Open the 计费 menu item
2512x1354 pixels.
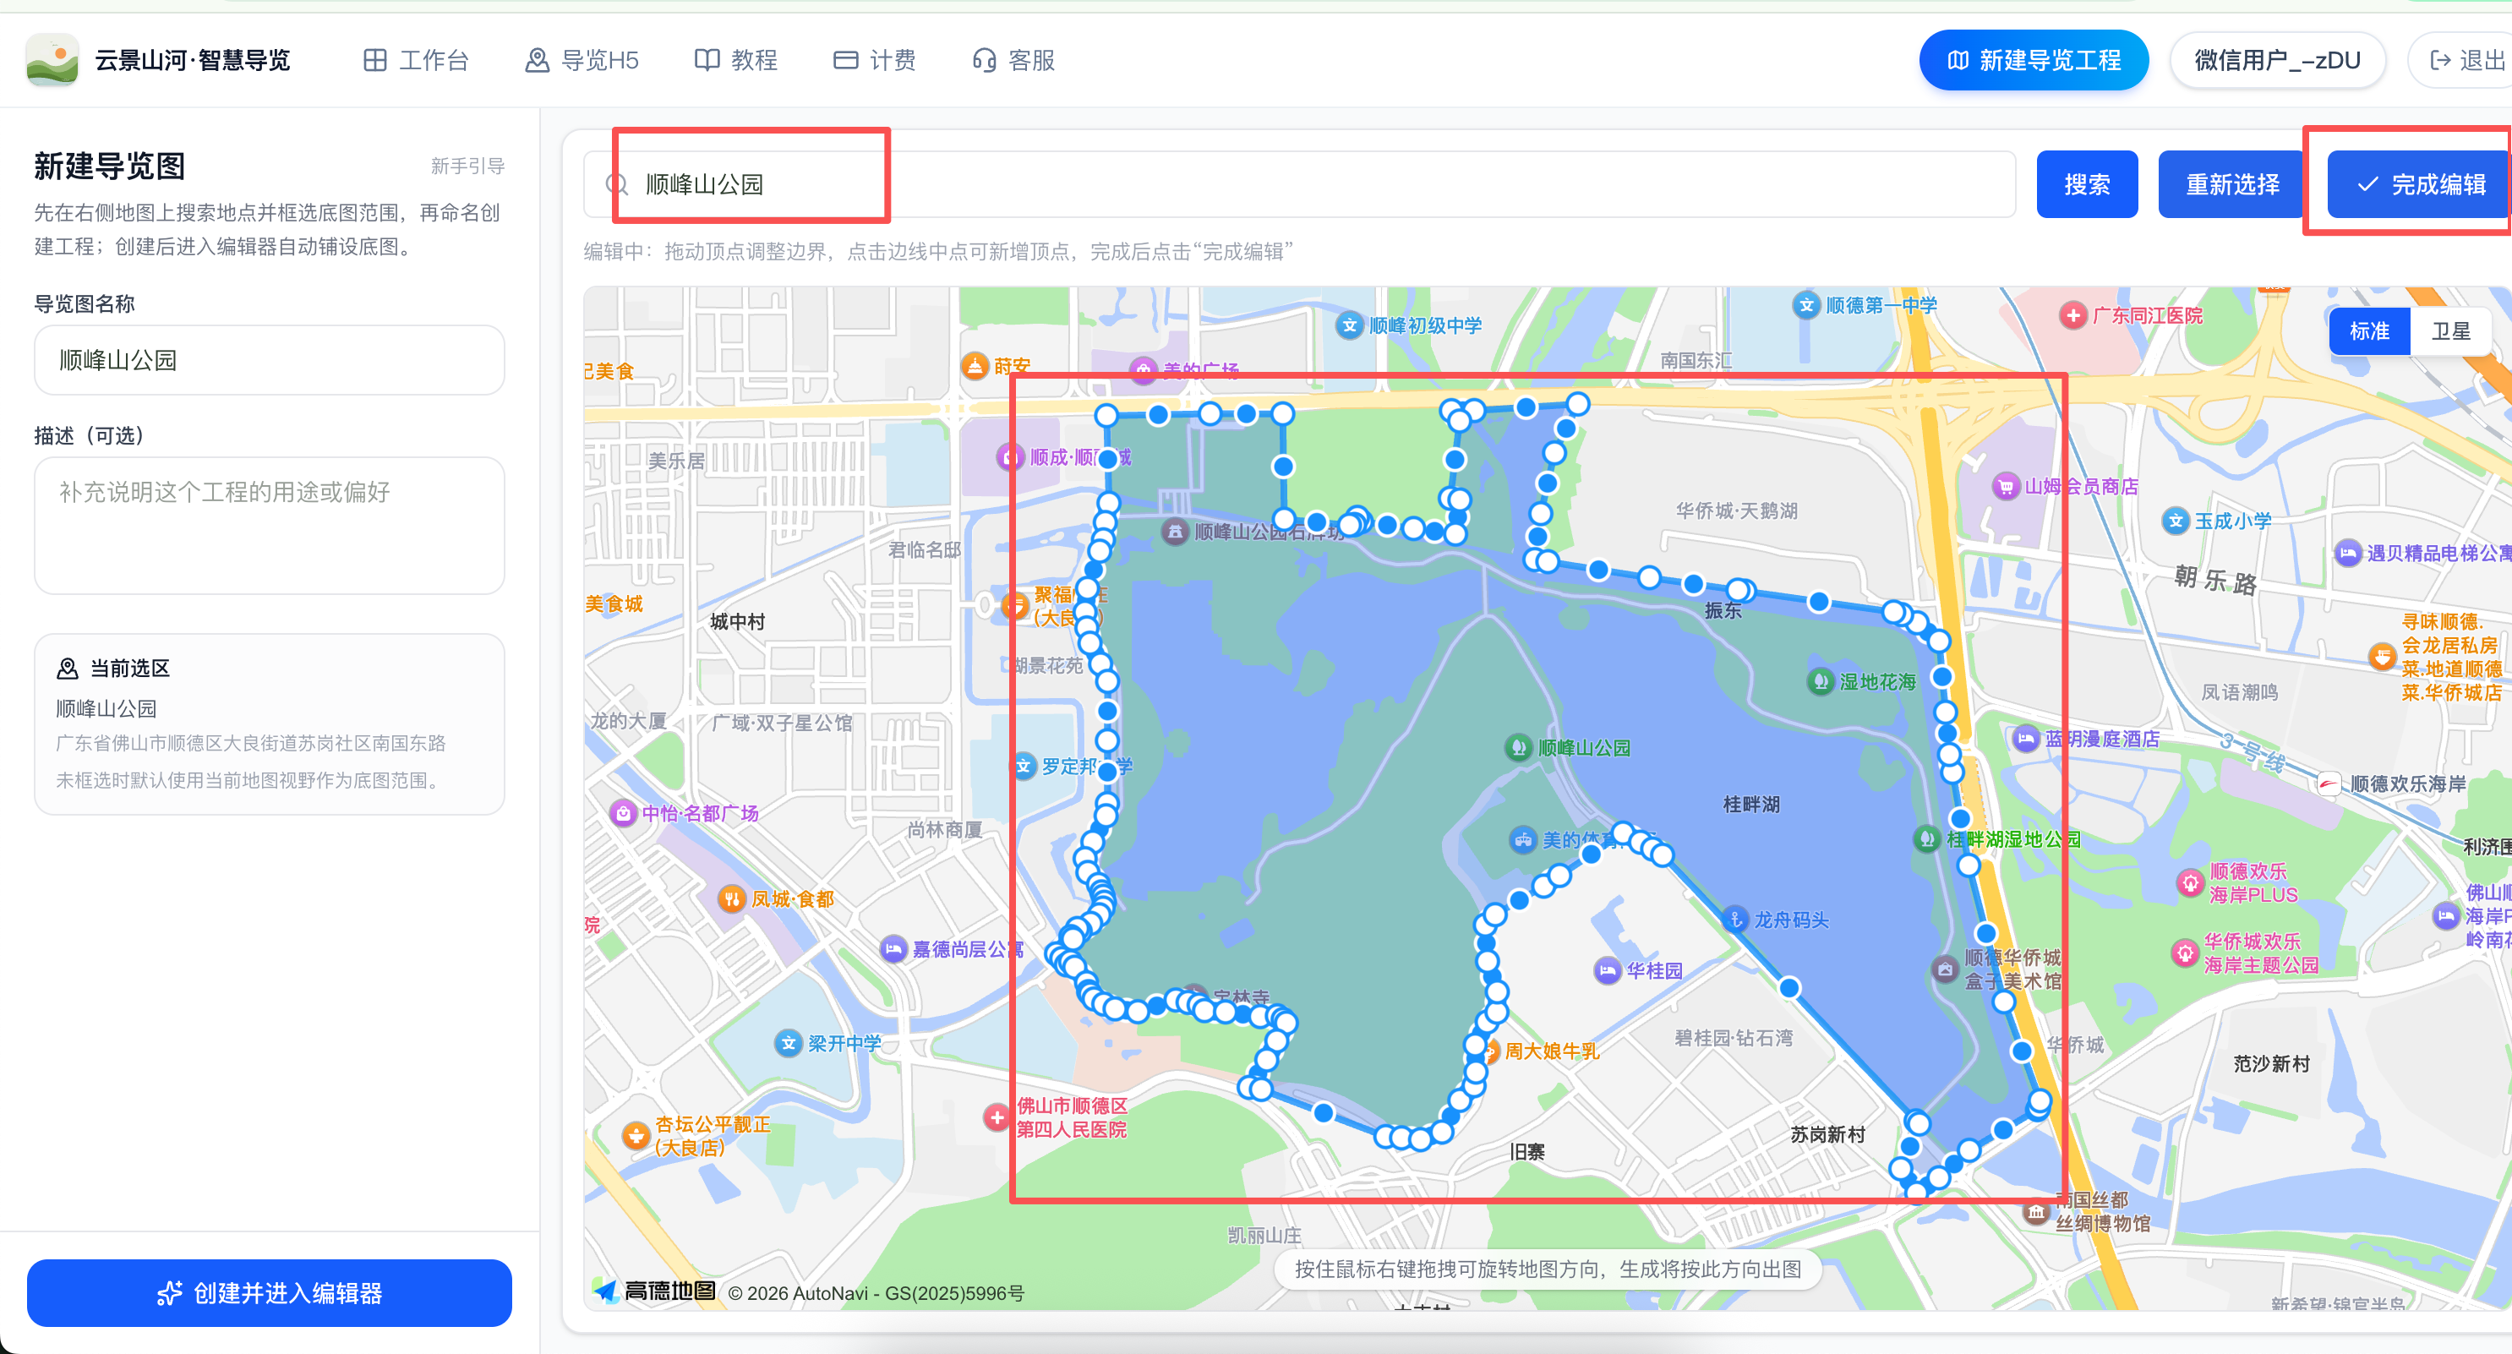[875, 61]
